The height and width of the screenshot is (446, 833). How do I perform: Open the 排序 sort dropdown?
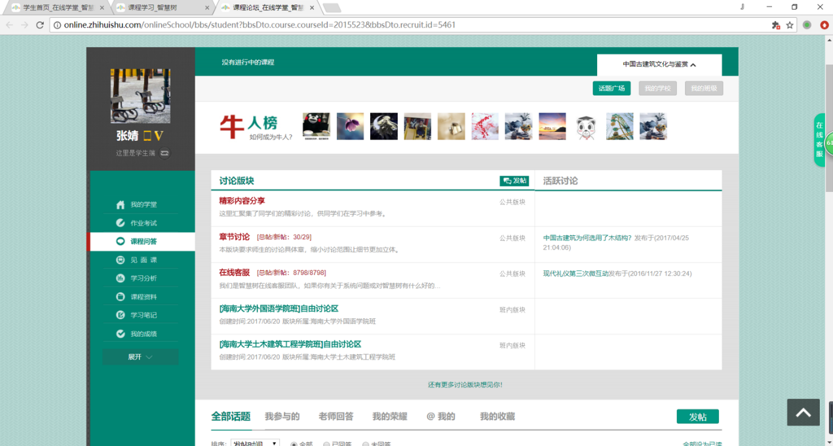tap(255, 443)
